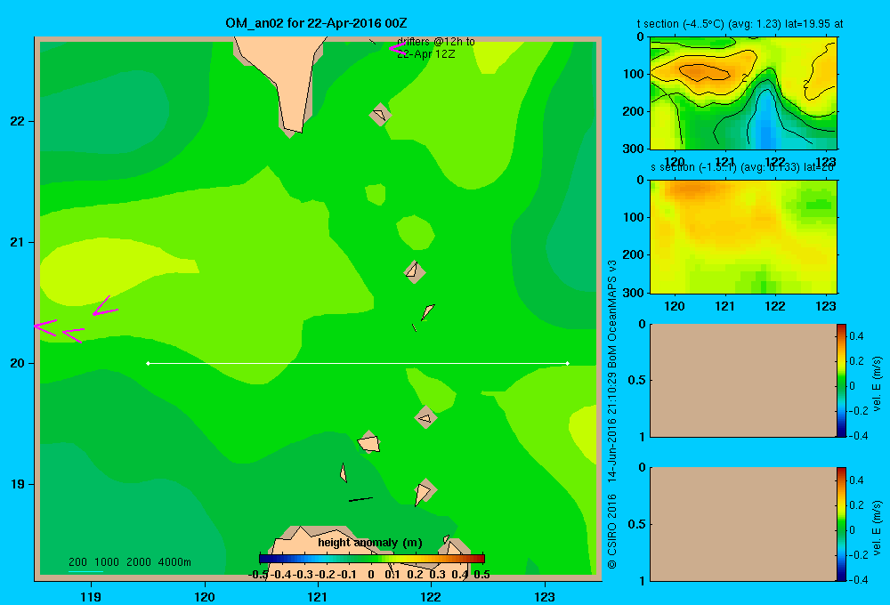Image resolution: width=890 pixels, height=605 pixels.
Task: Select the leftmost magenta drifter arrow at map edge
Action: pyautogui.click(x=45, y=327)
